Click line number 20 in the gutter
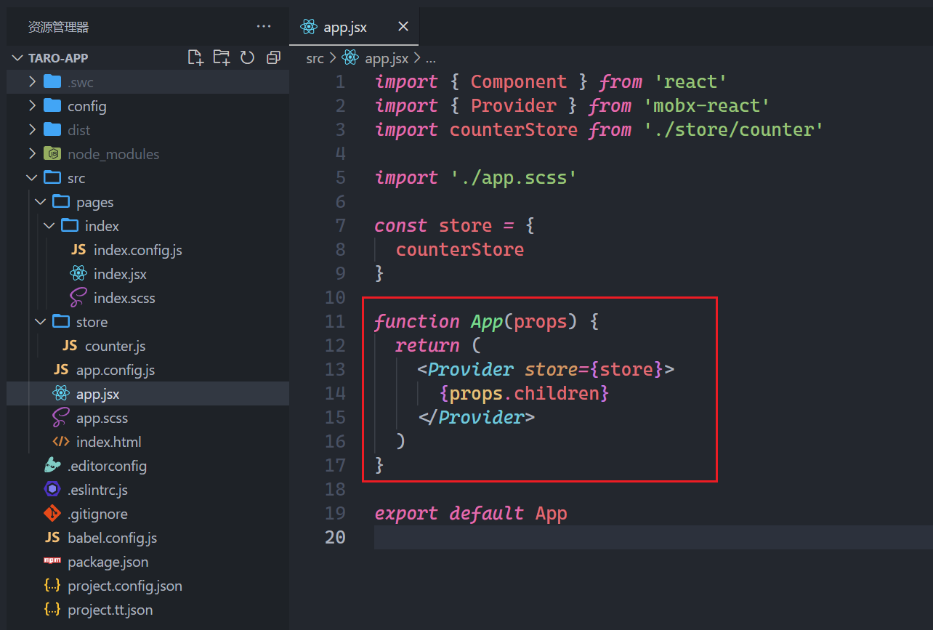This screenshot has height=630, width=933. point(335,537)
